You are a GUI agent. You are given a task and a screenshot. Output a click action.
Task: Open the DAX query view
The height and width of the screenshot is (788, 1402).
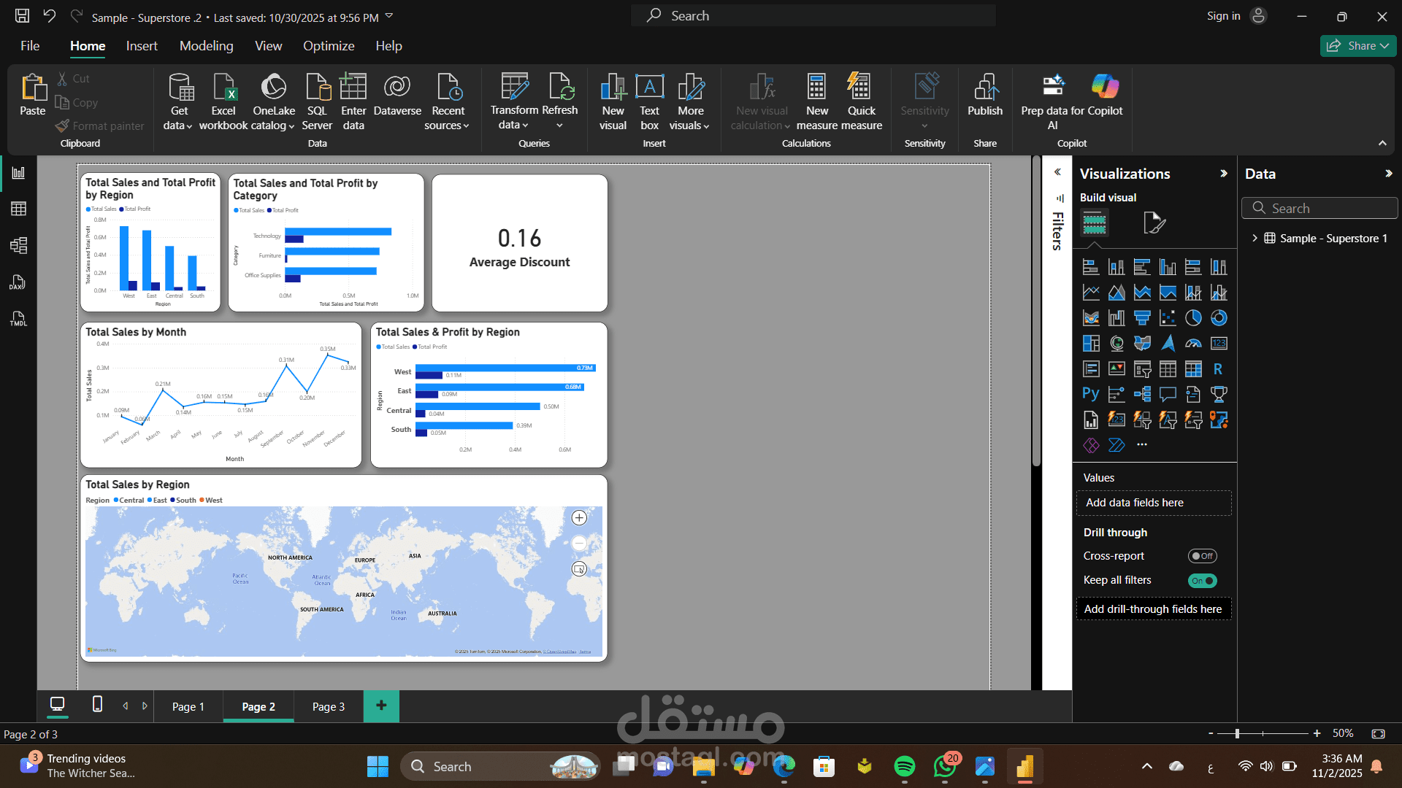[x=18, y=282]
